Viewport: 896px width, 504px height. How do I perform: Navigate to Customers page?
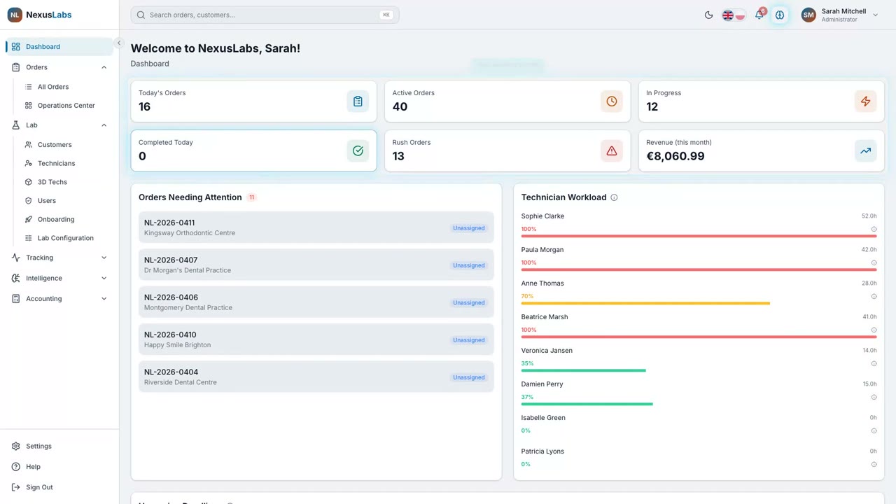(55, 145)
